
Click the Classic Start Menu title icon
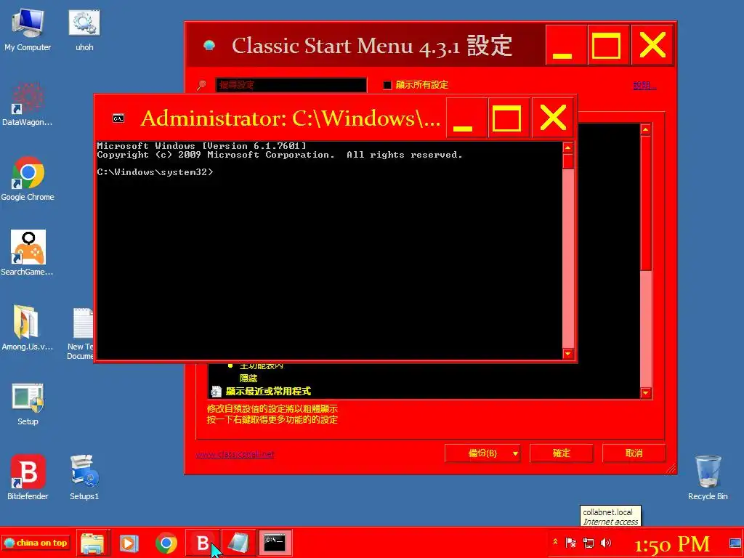pyautogui.click(x=209, y=46)
